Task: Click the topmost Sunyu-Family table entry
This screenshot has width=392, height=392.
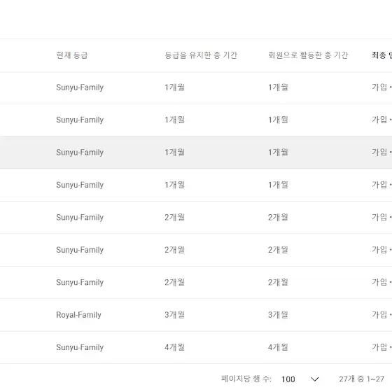Action: (80, 87)
